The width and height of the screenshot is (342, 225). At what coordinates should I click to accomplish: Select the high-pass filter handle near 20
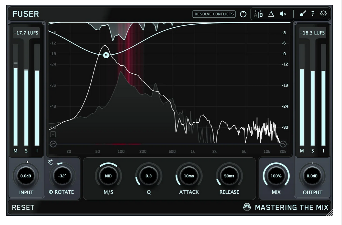click(x=53, y=144)
